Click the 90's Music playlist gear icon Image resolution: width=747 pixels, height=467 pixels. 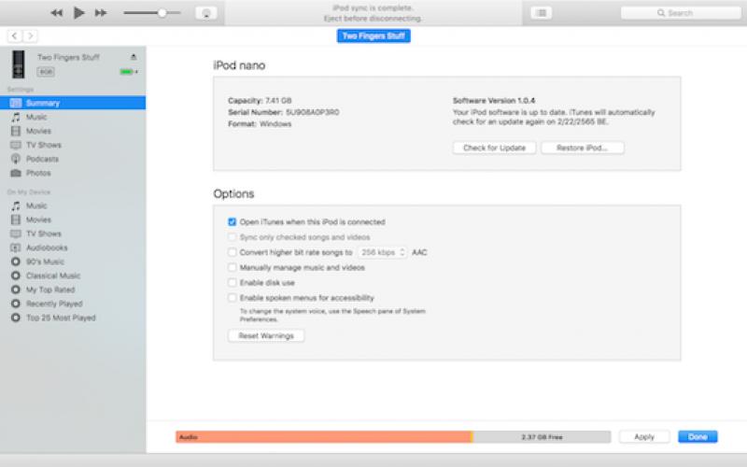coord(16,262)
